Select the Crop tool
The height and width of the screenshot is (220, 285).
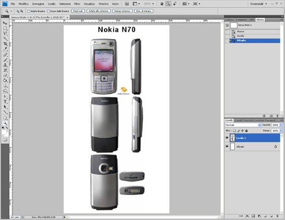click(5, 44)
